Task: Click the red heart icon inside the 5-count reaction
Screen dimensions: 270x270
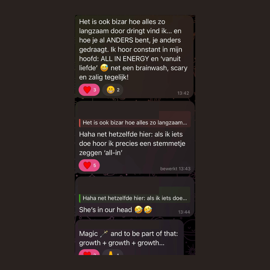Action: pos(87,165)
